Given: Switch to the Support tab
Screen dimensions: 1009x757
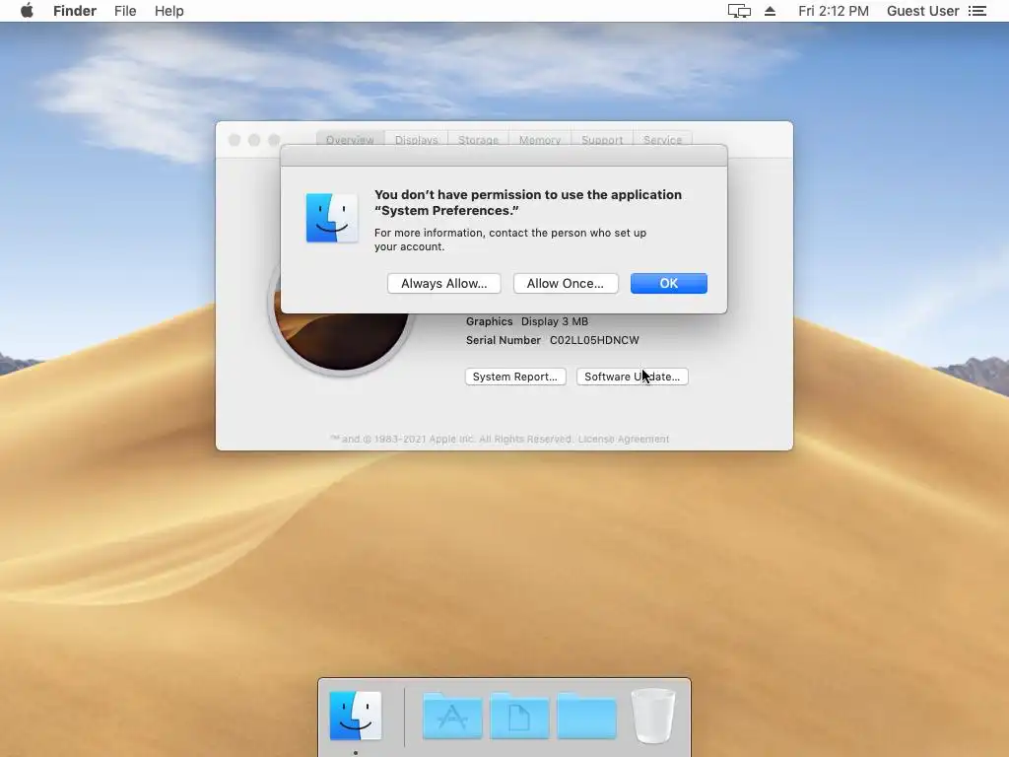Looking at the screenshot, I should pos(602,139).
